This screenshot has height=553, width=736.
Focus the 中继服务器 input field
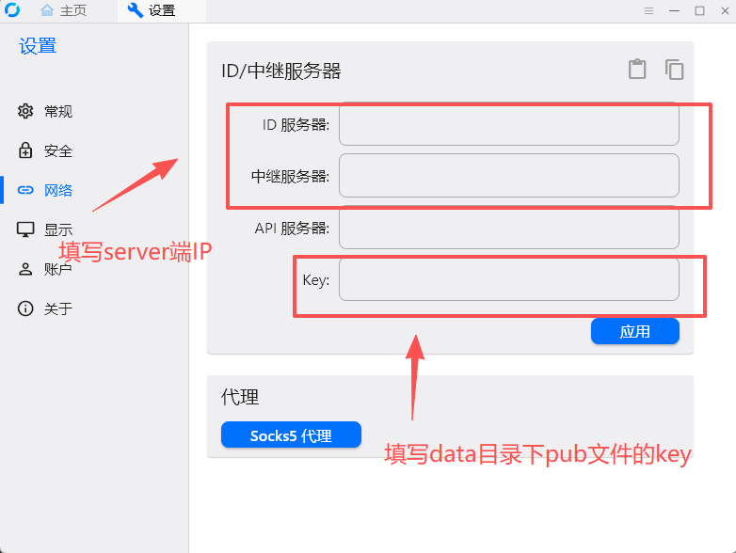point(509,176)
